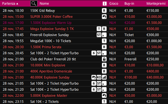Open the tournament name search magnifier
The height and width of the screenshot is (104, 168).
pos(34,3)
